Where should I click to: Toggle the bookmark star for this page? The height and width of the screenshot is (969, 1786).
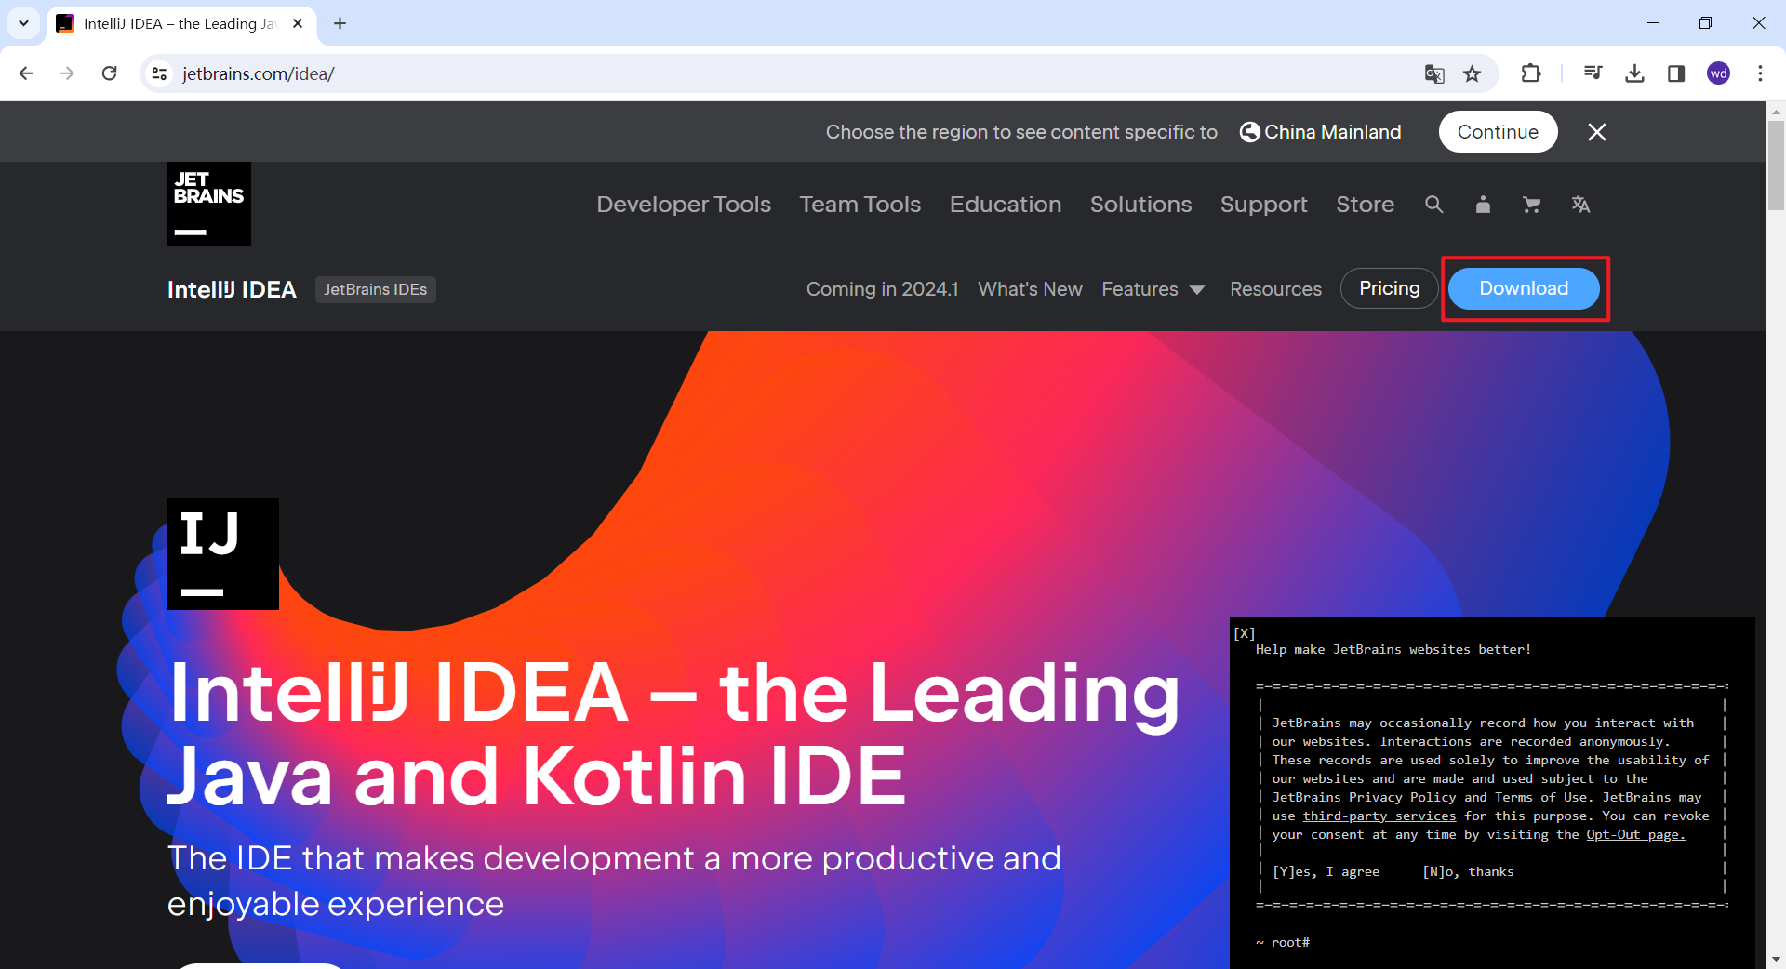coord(1473,73)
